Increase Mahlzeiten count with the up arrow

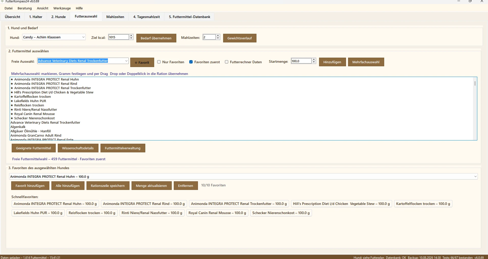click(218, 36)
